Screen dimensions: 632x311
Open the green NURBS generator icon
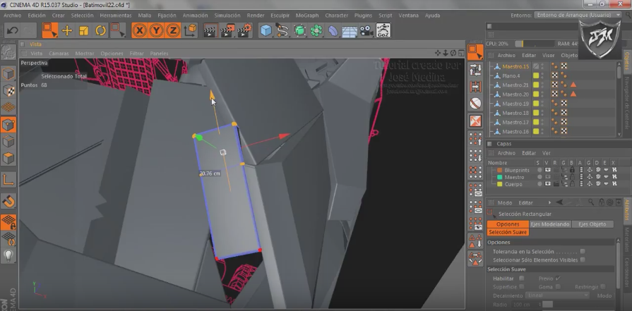click(299, 30)
